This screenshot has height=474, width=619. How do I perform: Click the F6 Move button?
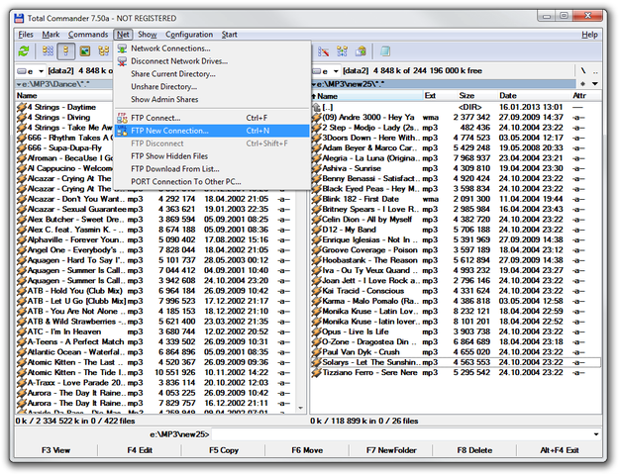[x=307, y=450]
